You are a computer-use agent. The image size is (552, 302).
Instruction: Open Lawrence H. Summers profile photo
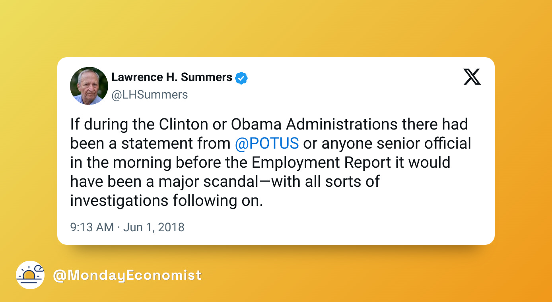tap(89, 86)
